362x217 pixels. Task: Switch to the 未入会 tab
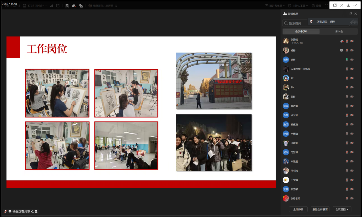339,31
